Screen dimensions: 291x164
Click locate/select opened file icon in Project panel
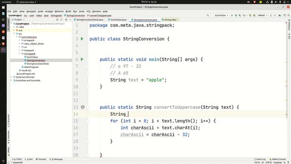pos(57,20)
